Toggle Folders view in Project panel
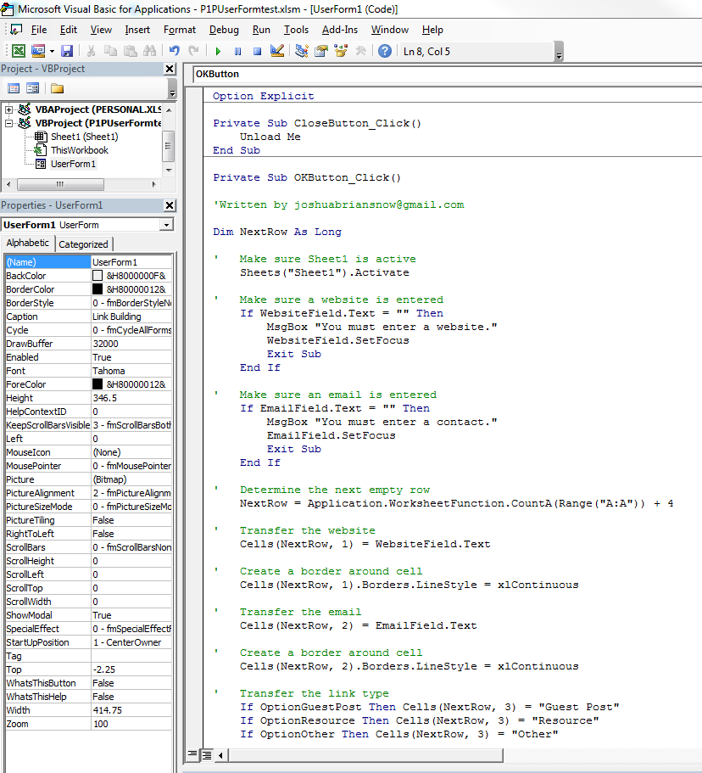The height and width of the screenshot is (773, 702). pos(57,88)
